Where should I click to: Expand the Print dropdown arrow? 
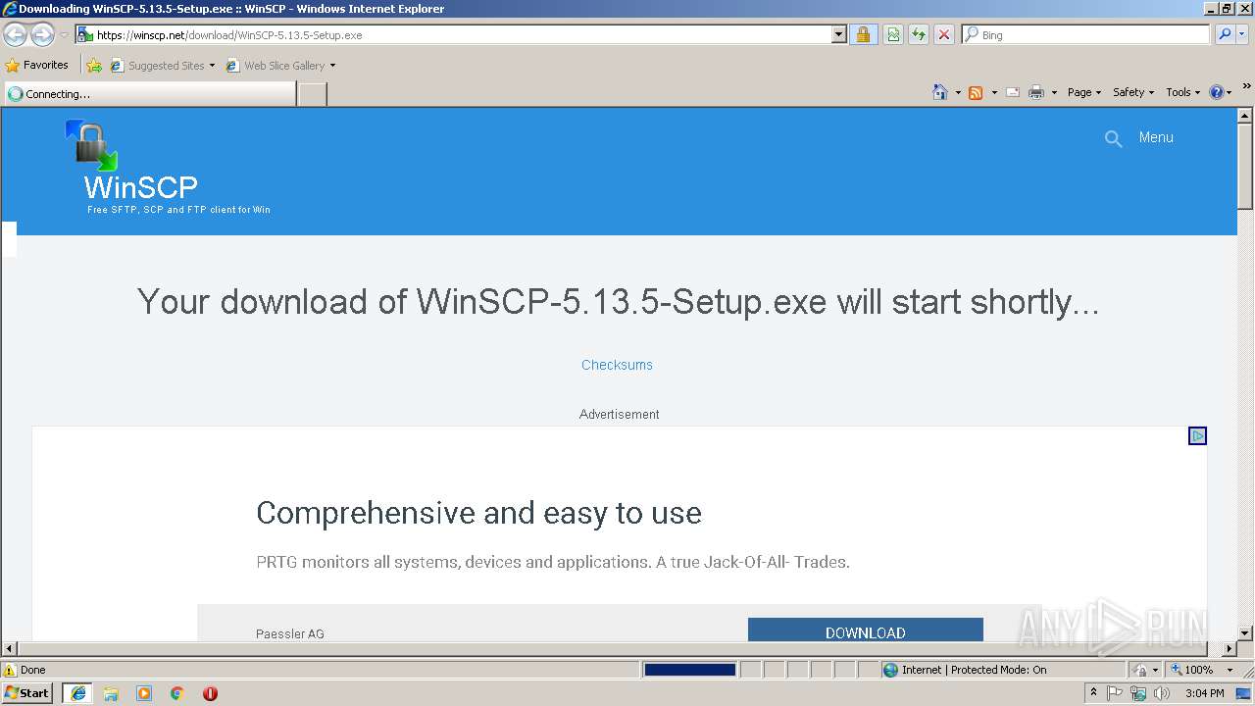click(1054, 92)
